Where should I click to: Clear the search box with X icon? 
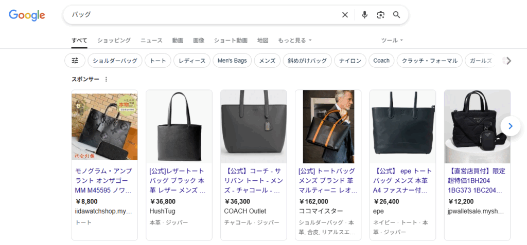[345, 15]
